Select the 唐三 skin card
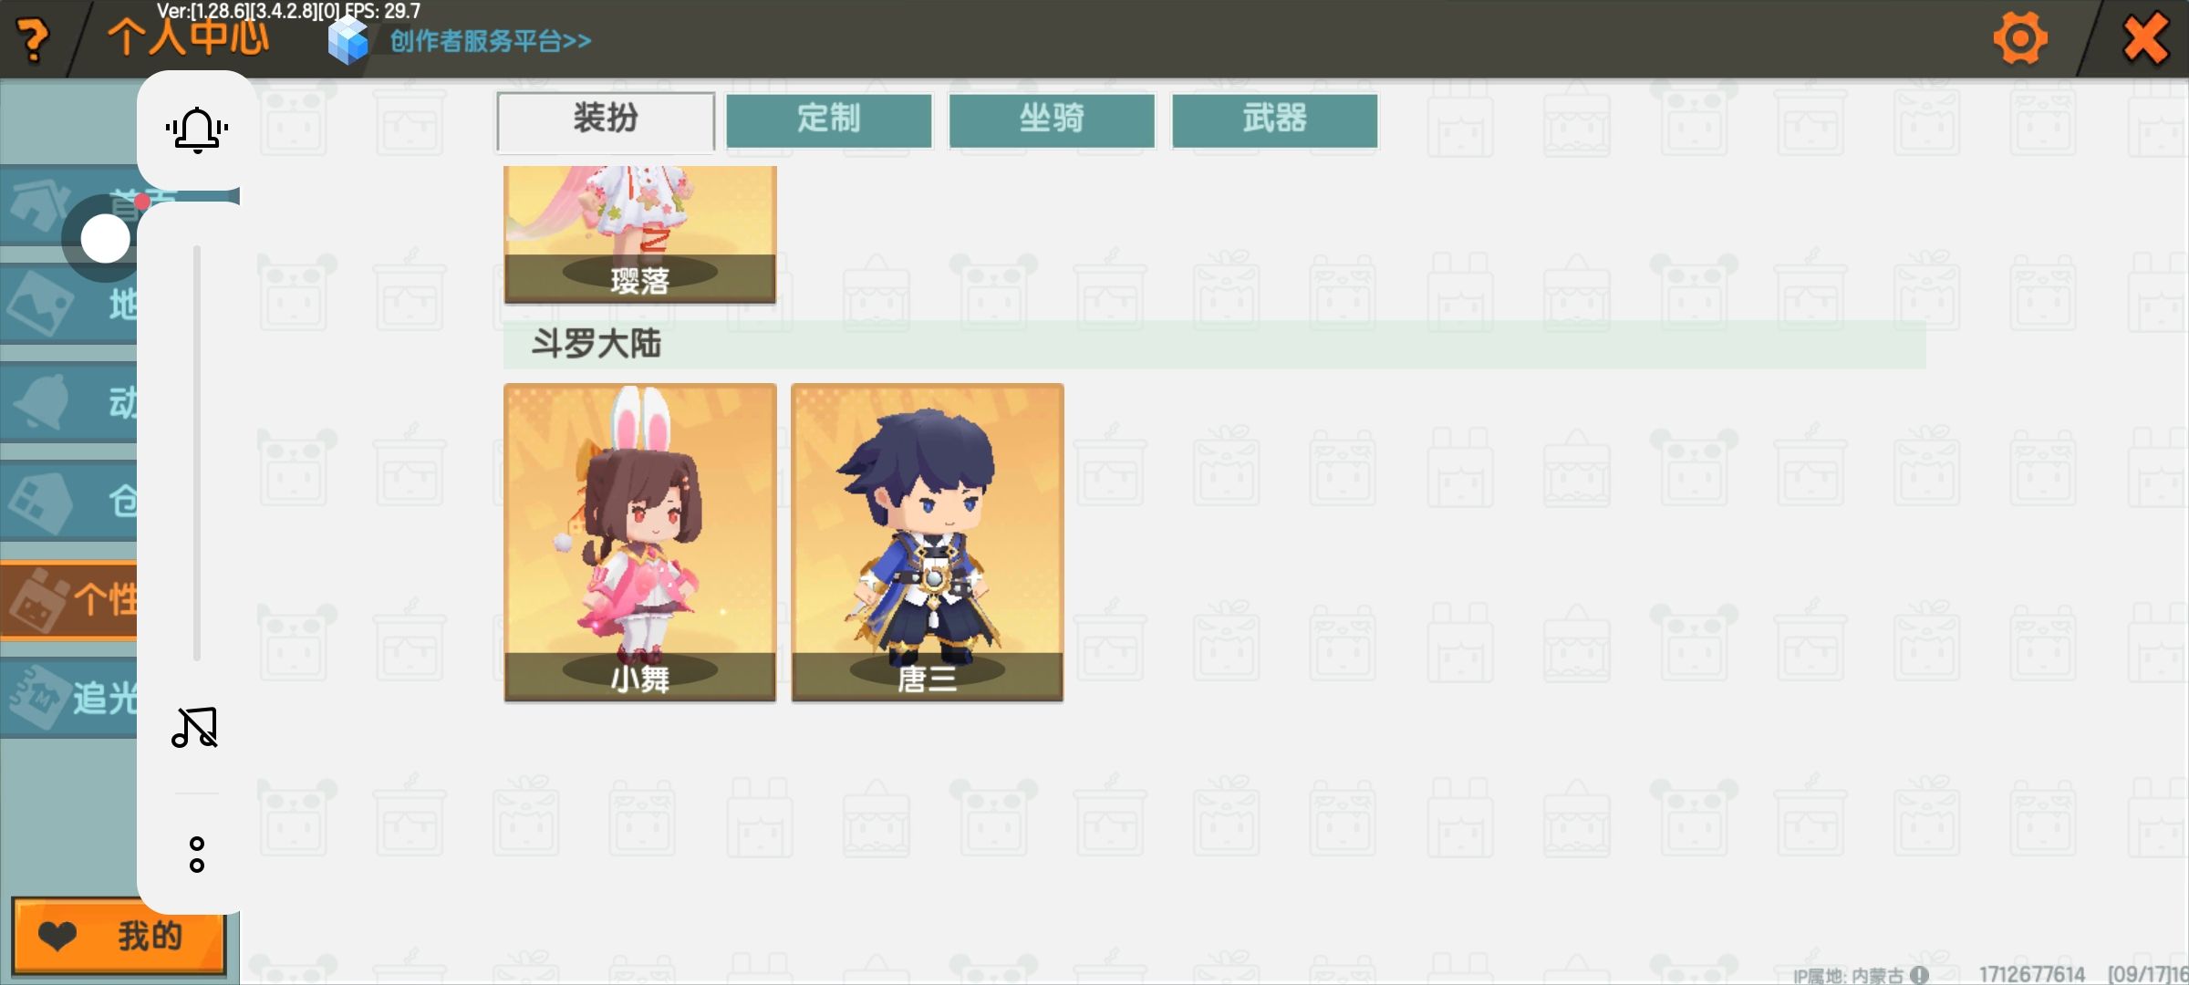 928,543
